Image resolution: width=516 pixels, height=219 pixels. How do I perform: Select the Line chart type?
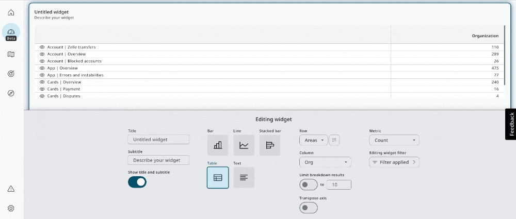[x=244, y=145]
